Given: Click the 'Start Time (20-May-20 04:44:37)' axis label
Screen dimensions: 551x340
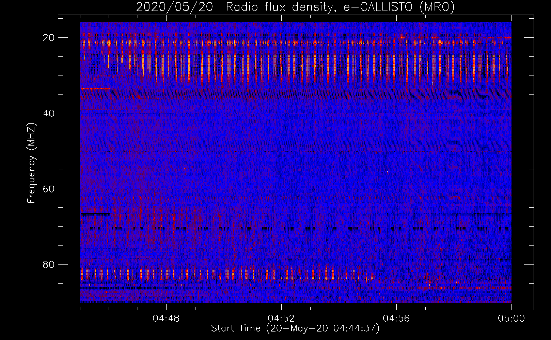Looking at the screenshot, I should click(x=295, y=328).
